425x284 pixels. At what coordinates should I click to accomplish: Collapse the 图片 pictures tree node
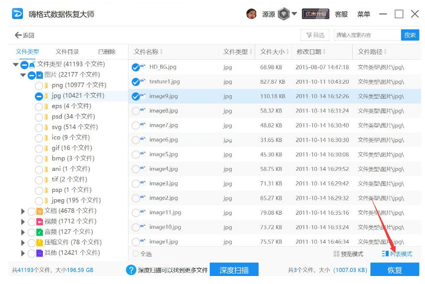[23, 75]
